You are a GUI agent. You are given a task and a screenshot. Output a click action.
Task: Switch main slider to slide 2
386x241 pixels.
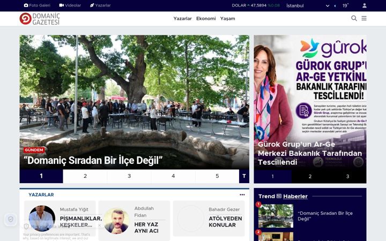click(85, 176)
